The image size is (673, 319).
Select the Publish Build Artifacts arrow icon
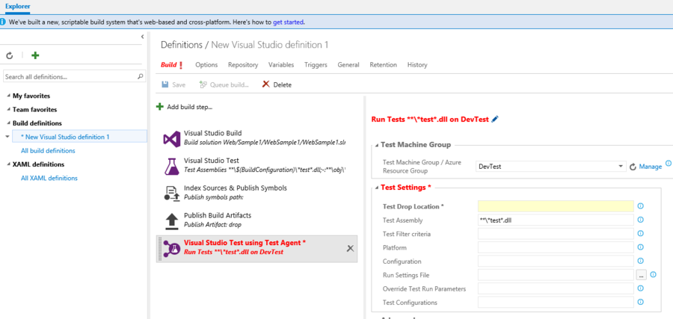(x=172, y=221)
